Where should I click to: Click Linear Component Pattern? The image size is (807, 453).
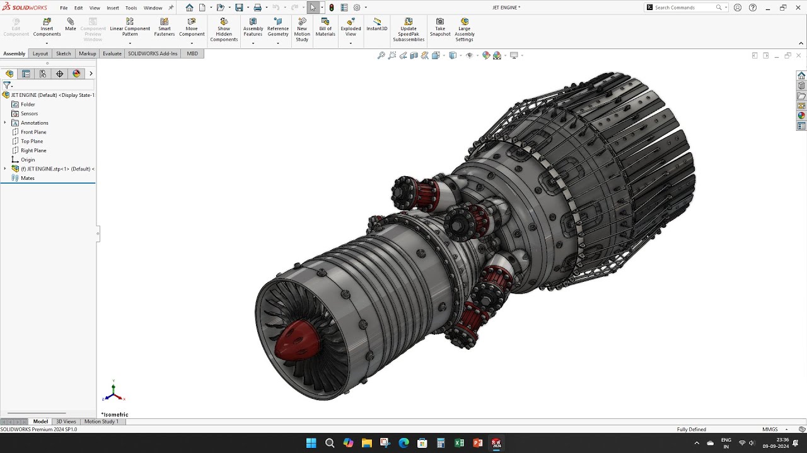(130, 28)
